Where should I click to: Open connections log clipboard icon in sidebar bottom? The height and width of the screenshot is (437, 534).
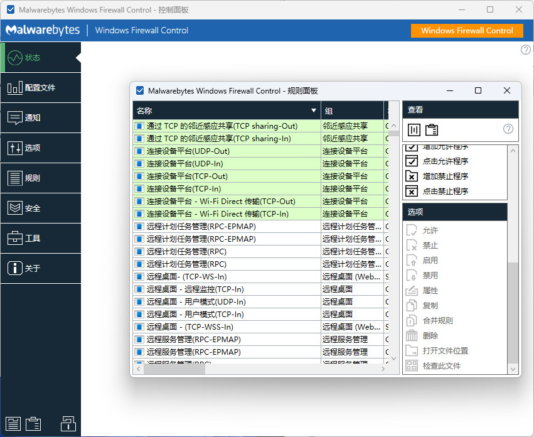33,424
